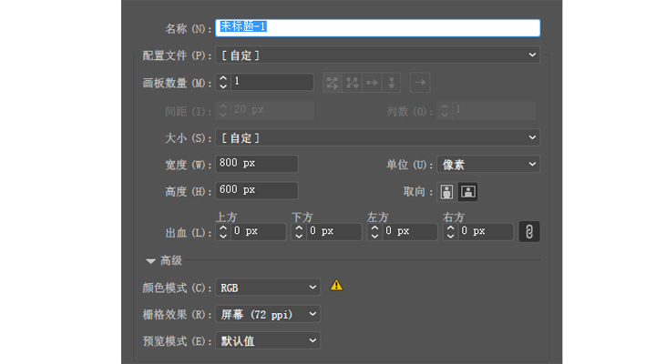
Task: Click the document name field 未标题-1
Action: [x=377, y=27]
